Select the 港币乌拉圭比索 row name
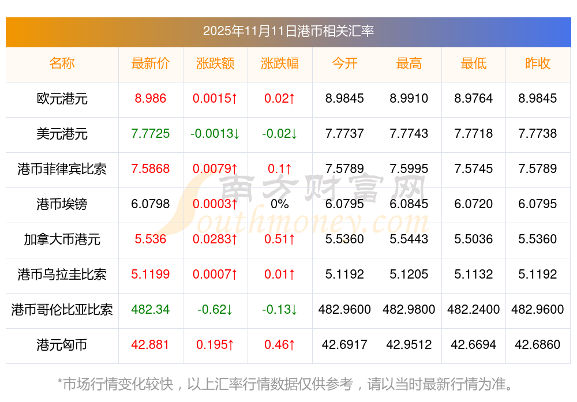This screenshot has height=402, width=577. pos(62,275)
